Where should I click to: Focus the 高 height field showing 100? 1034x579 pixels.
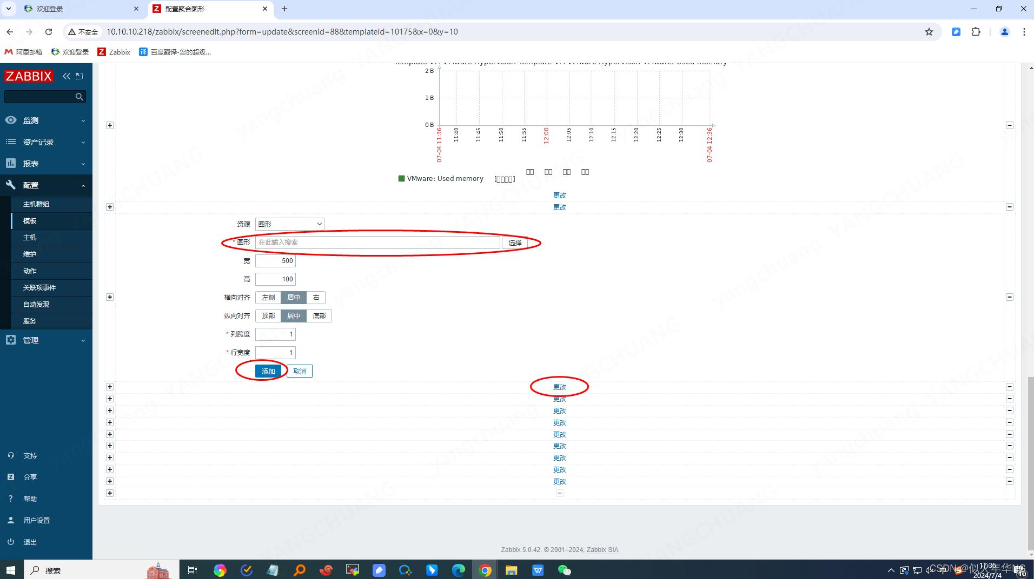click(275, 279)
